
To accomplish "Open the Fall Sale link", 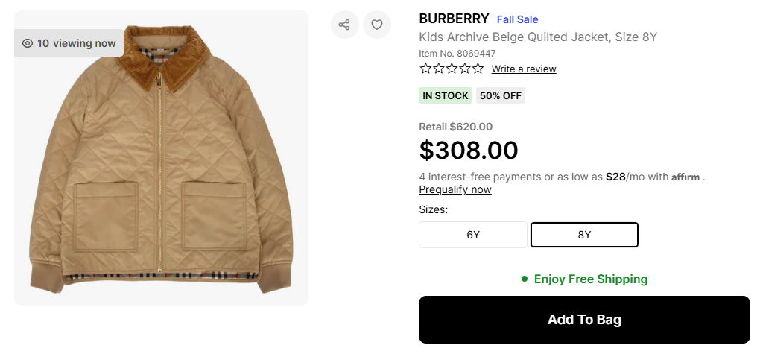I will tap(517, 19).
